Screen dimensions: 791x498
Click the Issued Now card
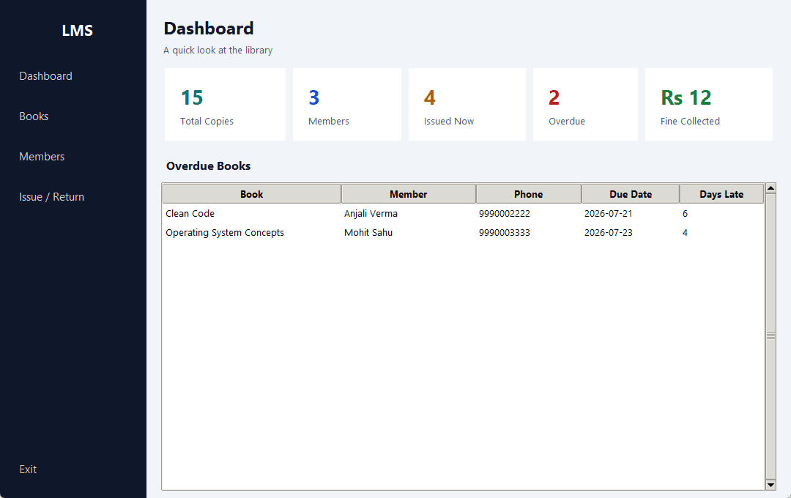[467, 105]
